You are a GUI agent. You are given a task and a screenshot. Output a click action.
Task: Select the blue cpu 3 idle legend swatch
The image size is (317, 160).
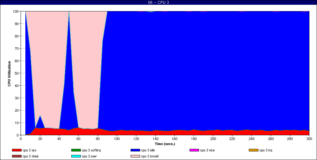pos(135,150)
